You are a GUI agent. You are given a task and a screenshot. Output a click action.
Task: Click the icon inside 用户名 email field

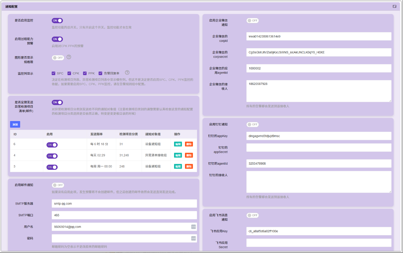pyautogui.click(x=193, y=227)
